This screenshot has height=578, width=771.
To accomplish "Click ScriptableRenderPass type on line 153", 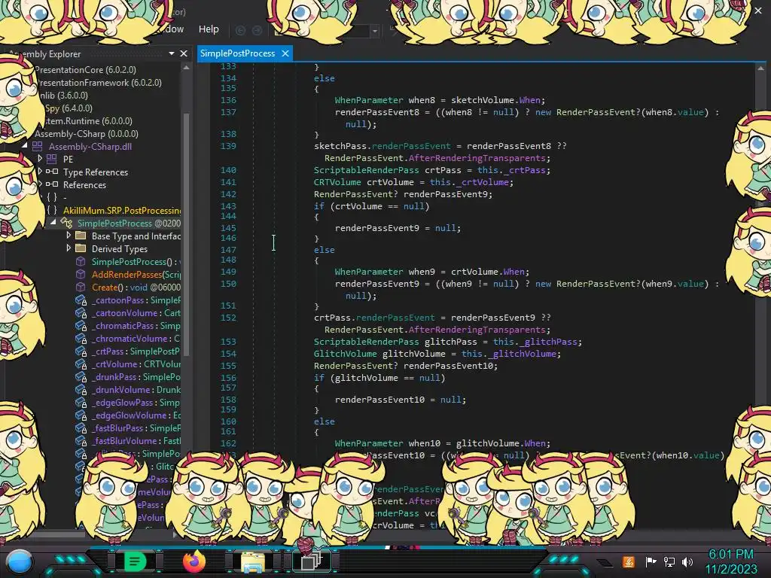I will (x=367, y=342).
